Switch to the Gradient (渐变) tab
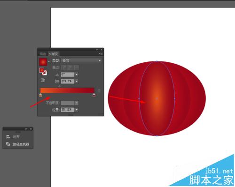Viewport: 235px width, 187px height. [x=54, y=54]
